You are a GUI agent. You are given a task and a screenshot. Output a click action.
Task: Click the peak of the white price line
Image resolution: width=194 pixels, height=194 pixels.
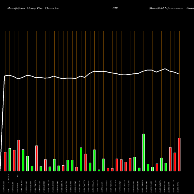(x=165, y=69)
